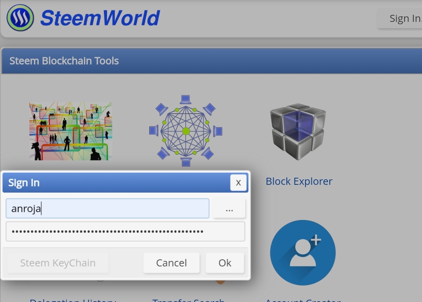Open the colorful people network tool image
This screenshot has height=302, width=422.
pyautogui.click(x=71, y=131)
